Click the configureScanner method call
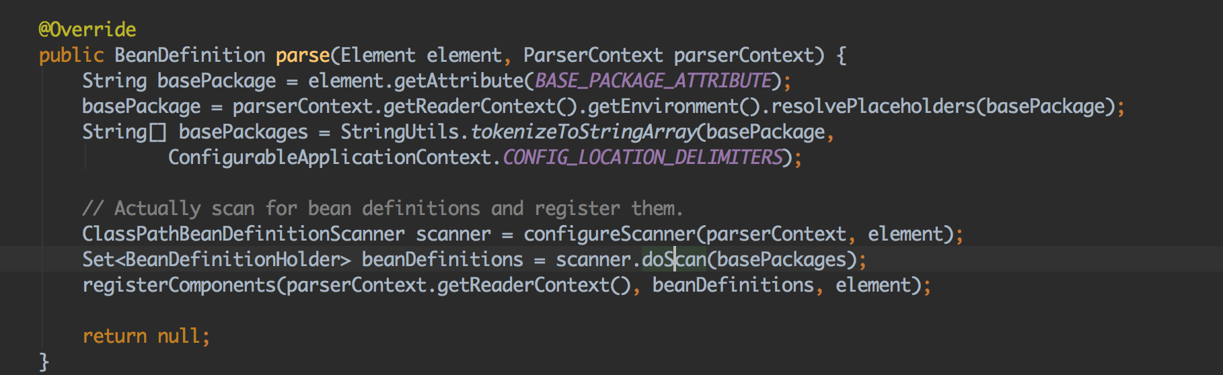 [609, 234]
